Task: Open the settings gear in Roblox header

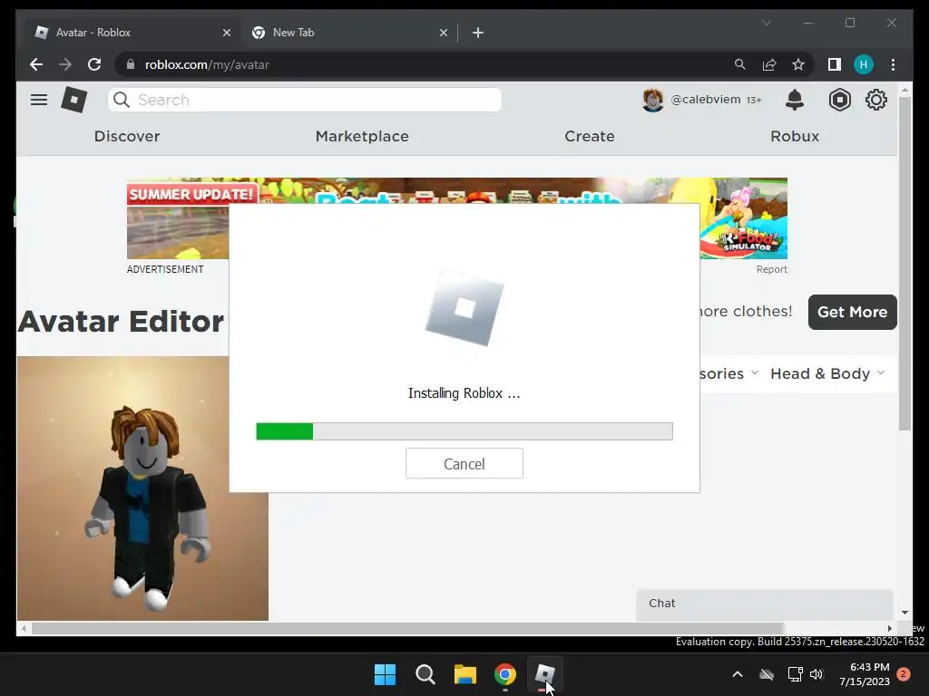Action: point(875,100)
